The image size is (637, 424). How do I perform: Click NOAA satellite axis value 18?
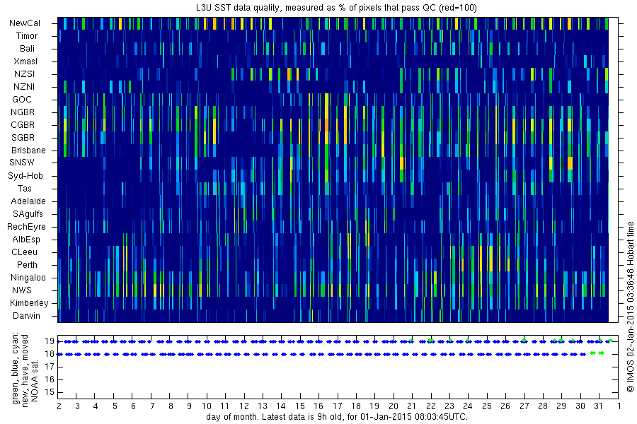click(x=50, y=354)
